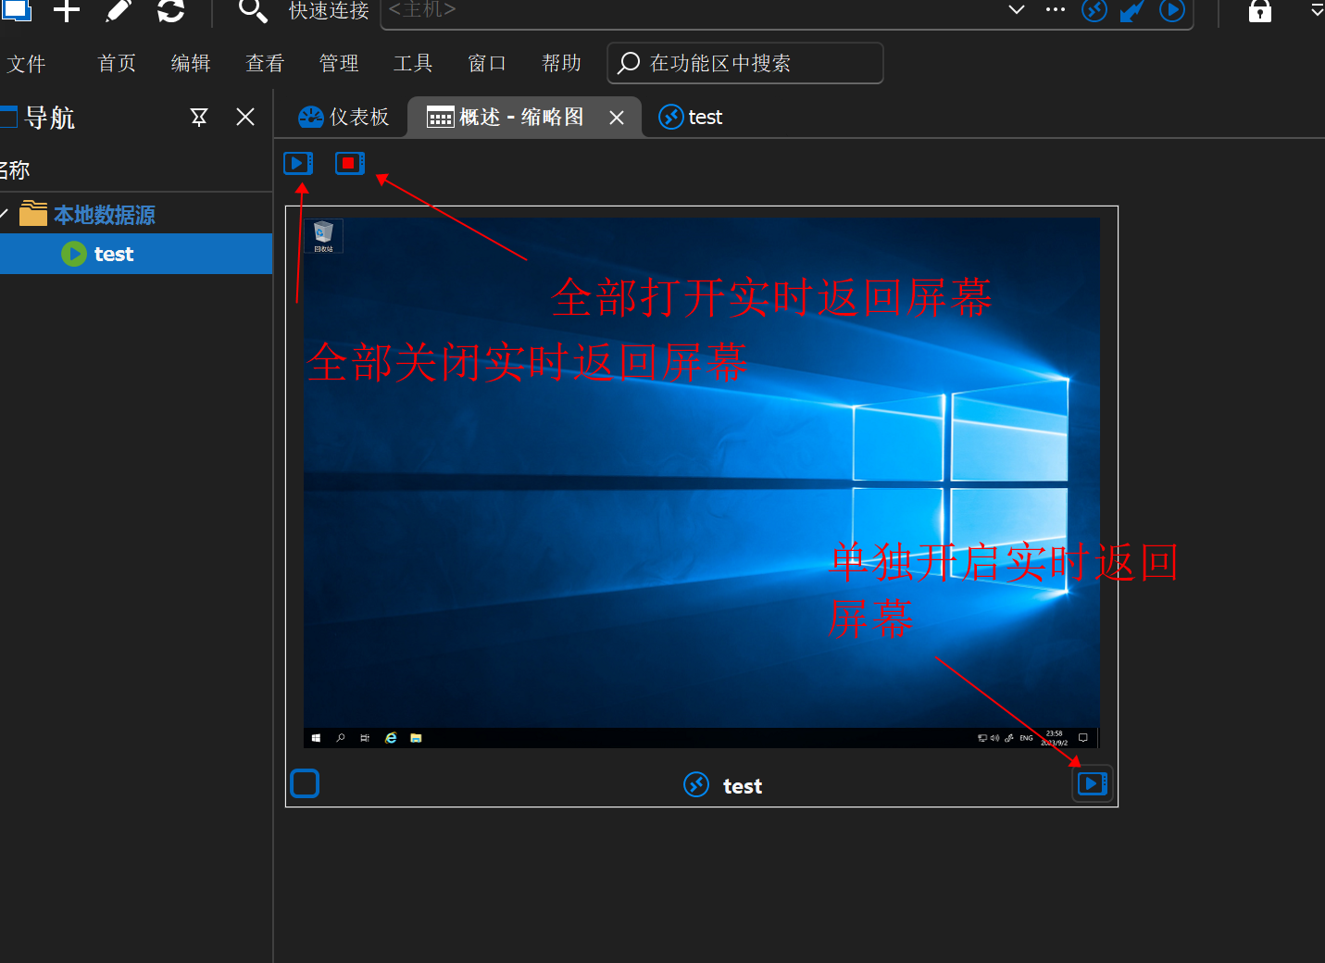Pin the 导航 panel with the pin icon
Image resolution: width=1325 pixels, height=963 pixels.
coord(199,117)
